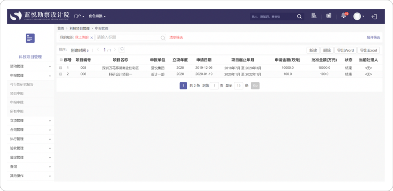Toggle the select-all checkbox in table header
The height and width of the screenshot is (191, 393).
coord(61,60)
